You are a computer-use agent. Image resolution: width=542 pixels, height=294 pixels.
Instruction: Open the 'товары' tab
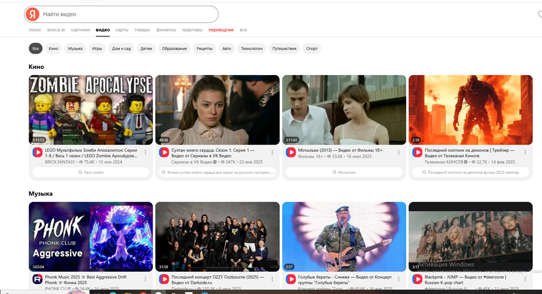(x=142, y=30)
